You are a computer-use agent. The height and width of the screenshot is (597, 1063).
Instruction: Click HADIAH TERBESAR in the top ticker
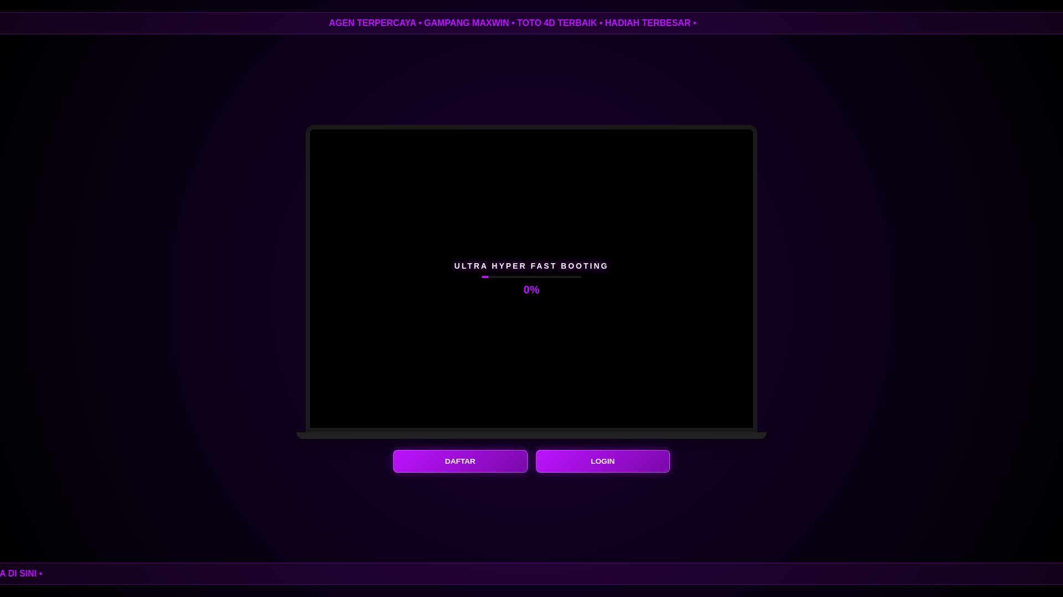647,23
